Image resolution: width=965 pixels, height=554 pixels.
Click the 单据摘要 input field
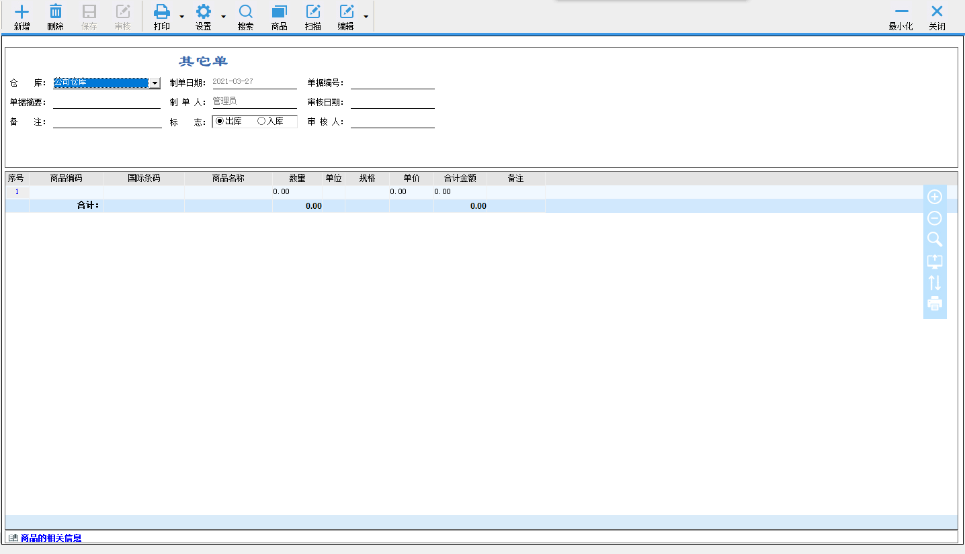click(107, 103)
